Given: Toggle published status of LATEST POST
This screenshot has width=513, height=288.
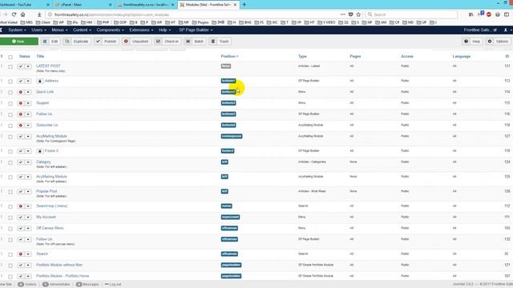Looking at the screenshot, I should [x=21, y=66].
